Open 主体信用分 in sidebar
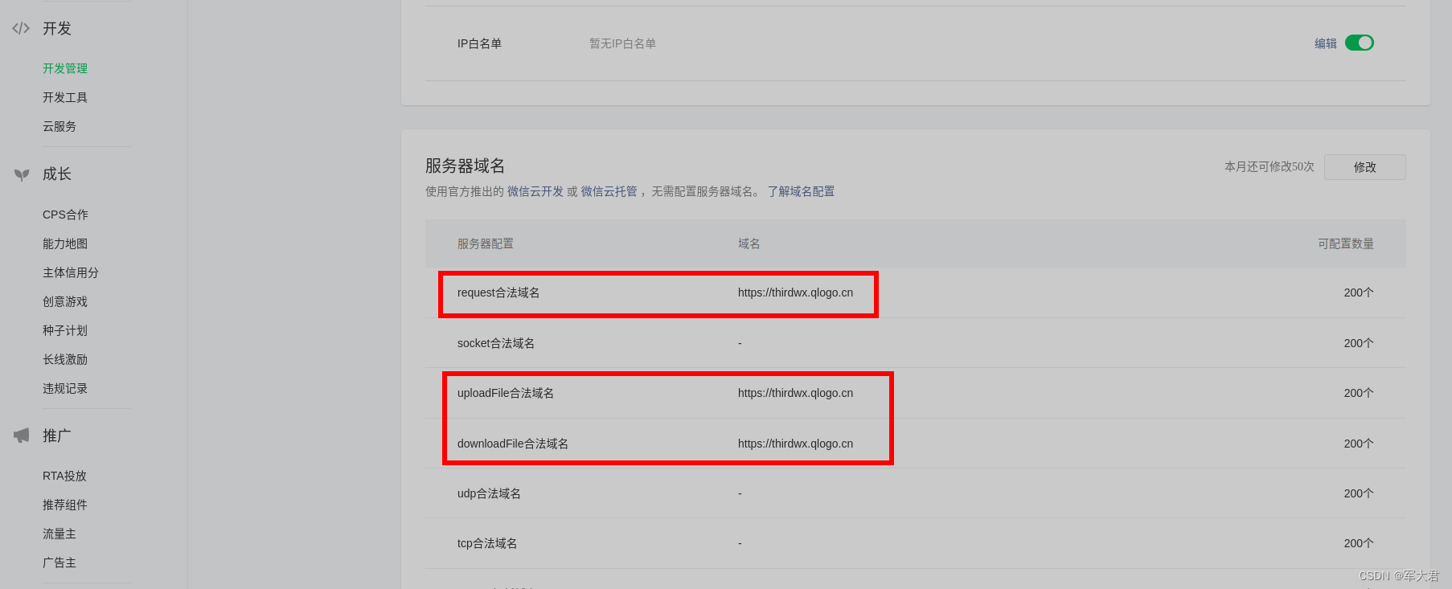Screen dimensions: 1452x589 [x=71, y=272]
